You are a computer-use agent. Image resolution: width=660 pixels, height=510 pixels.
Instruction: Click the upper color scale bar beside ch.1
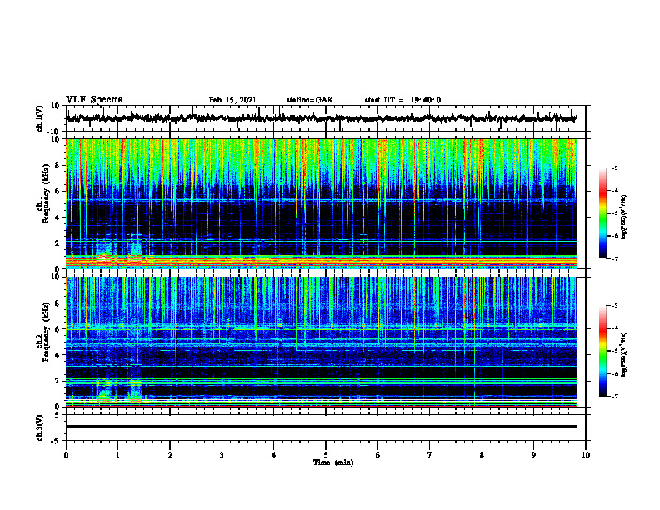(x=603, y=213)
